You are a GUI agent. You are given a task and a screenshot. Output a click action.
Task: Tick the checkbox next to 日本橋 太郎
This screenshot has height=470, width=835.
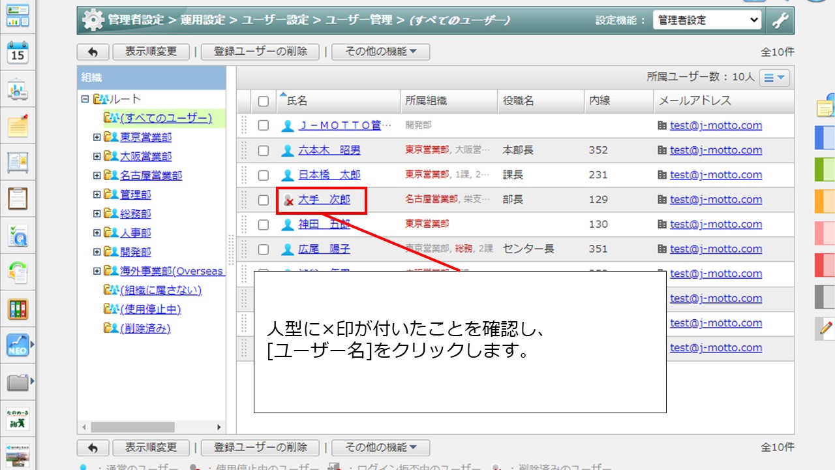264,176
